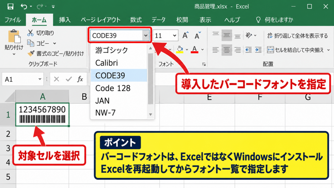Image resolution: width=334 pixels, height=188 pixels.
Task: Click the fill color paint bucket
Action: 180,49
